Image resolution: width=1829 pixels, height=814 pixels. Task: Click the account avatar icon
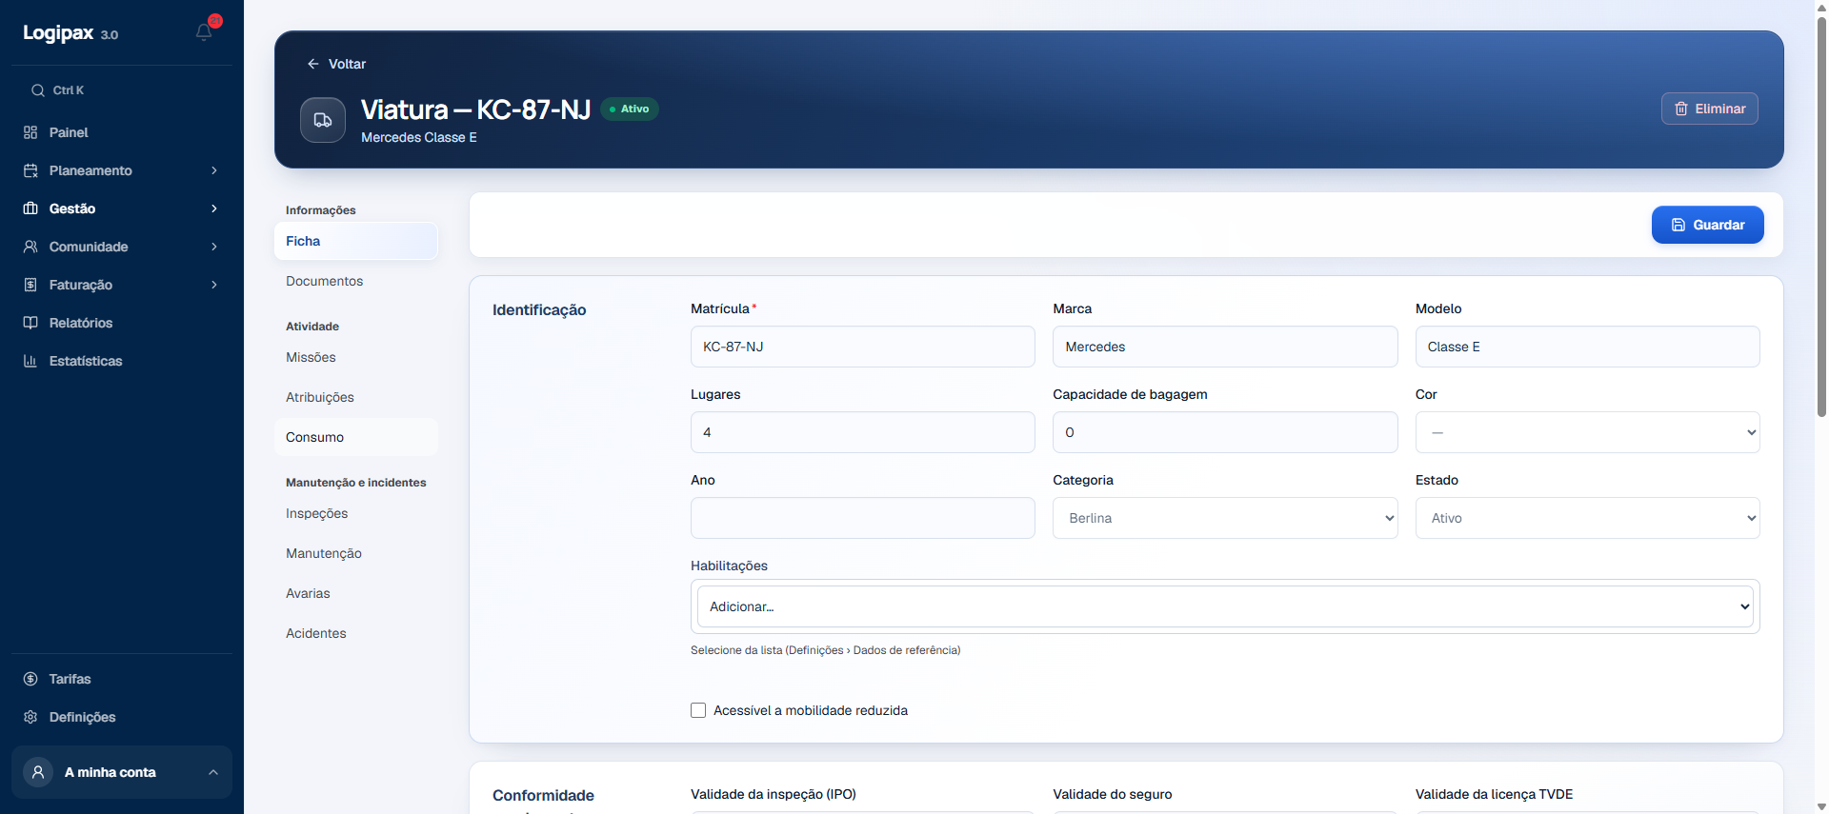tap(38, 772)
